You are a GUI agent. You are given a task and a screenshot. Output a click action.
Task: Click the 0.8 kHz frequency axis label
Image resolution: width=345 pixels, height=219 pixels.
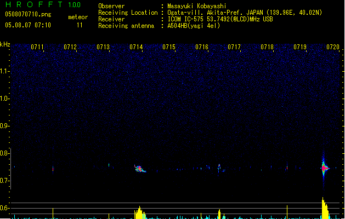click(4, 153)
